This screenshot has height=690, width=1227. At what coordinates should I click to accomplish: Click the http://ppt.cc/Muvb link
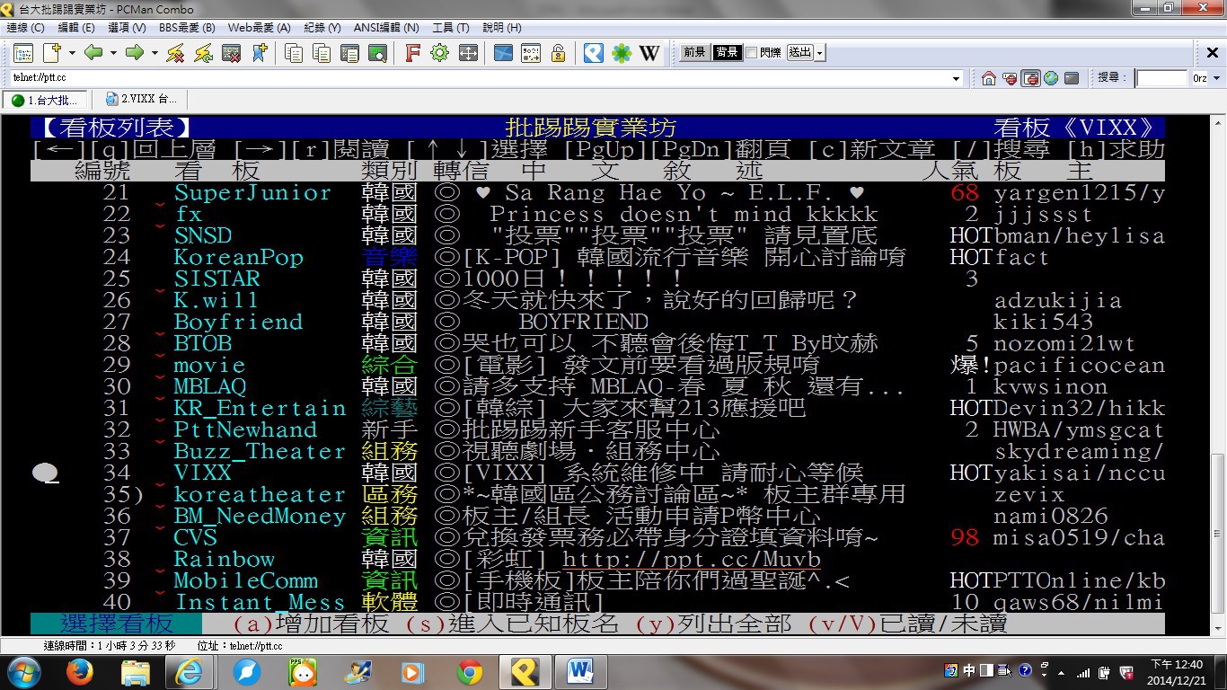[692, 560]
